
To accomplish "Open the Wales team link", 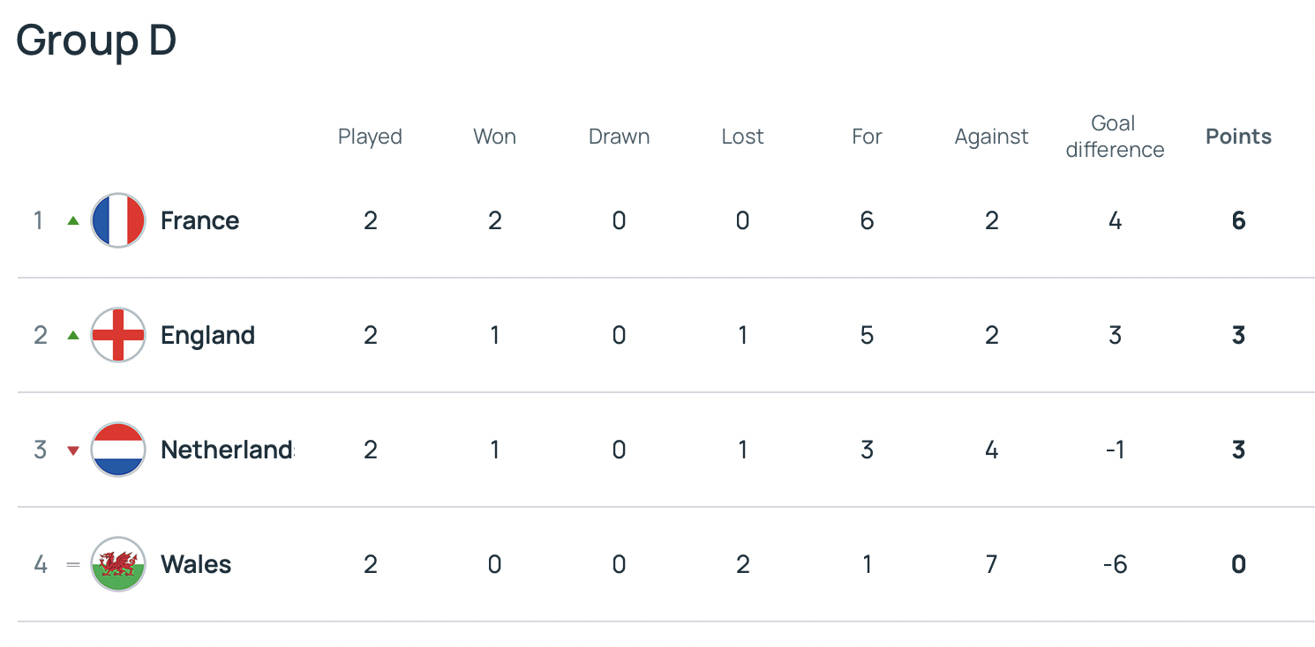I will pos(196,564).
